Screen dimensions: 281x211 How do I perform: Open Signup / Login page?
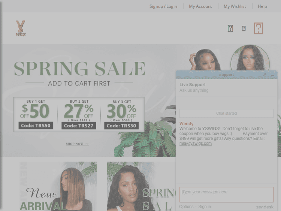(x=163, y=6)
